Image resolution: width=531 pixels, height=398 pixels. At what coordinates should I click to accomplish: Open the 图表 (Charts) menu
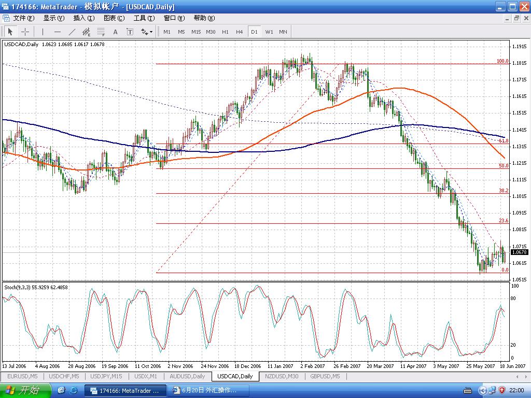pyautogui.click(x=114, y=18)
